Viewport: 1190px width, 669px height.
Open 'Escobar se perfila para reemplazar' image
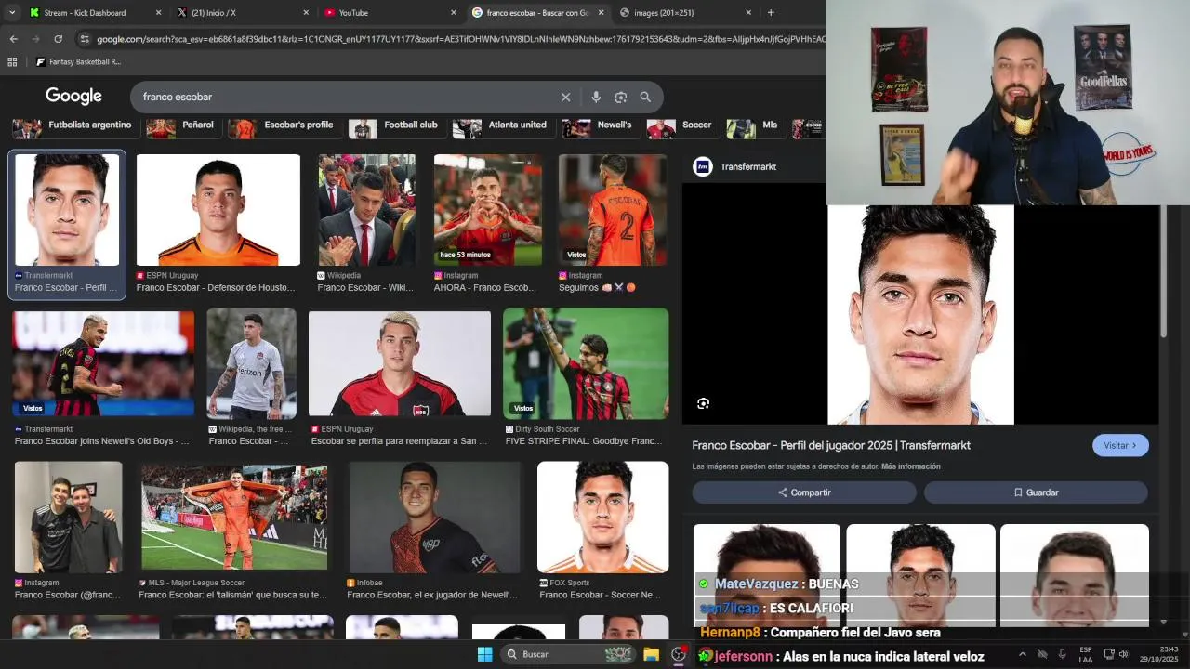coord(400,363)
